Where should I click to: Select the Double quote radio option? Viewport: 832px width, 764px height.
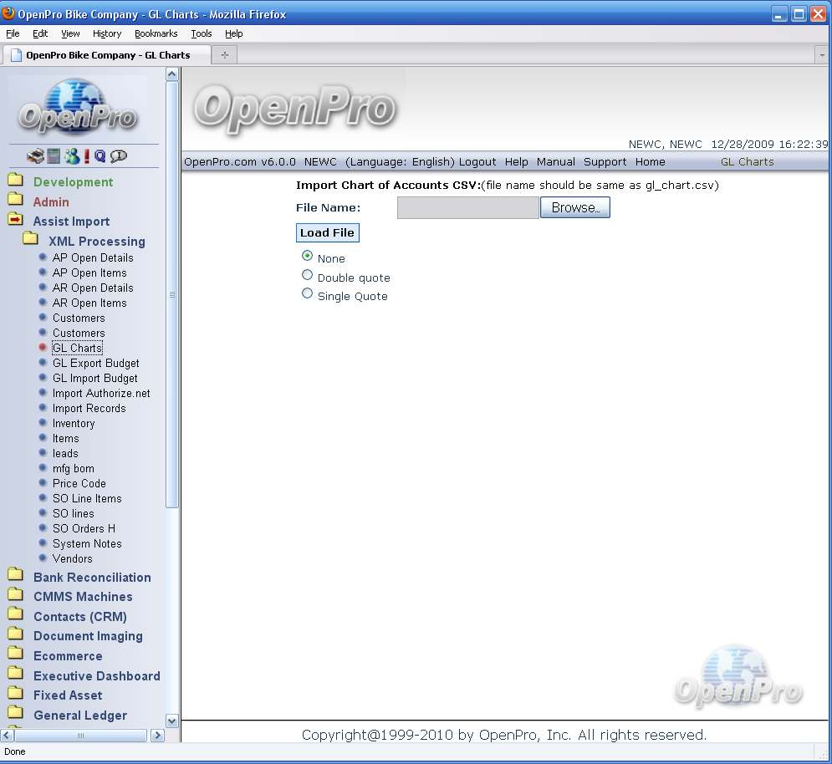(x=307, y=275)
